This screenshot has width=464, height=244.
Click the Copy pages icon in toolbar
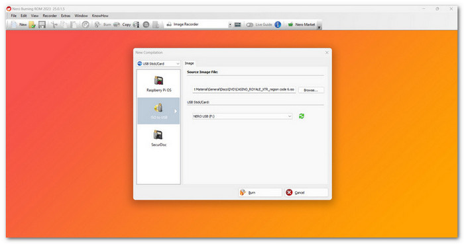click(x=64, y=24)
